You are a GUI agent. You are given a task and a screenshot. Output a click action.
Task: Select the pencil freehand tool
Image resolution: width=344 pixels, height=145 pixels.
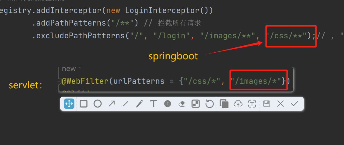pyautogui.click(x=139, y=104)
